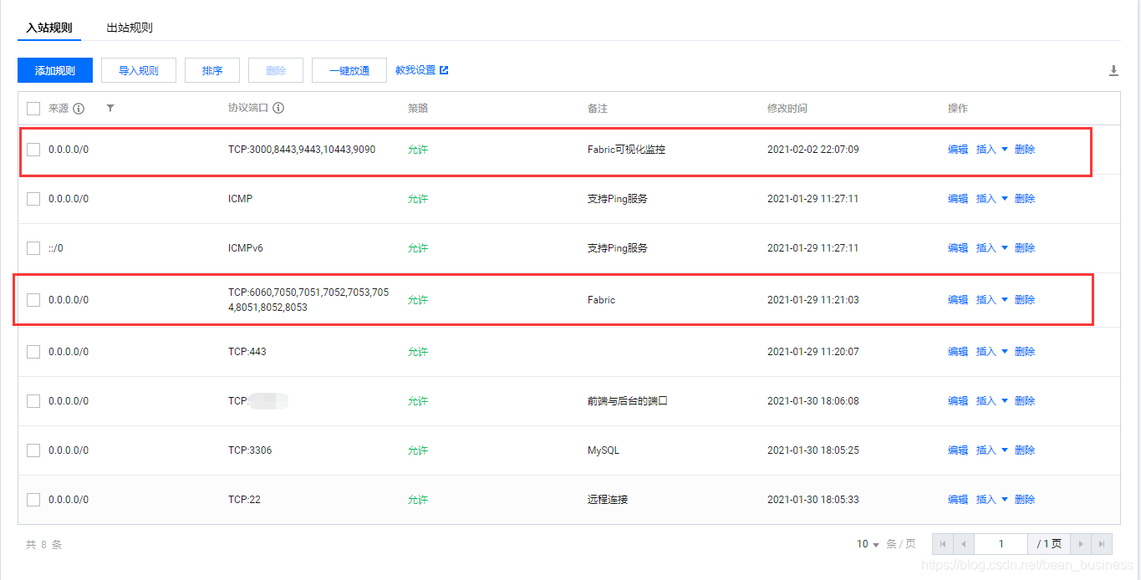Click the 修改时间 column header
Screen dimensions: 1141x580
click(x=787, y=109)
